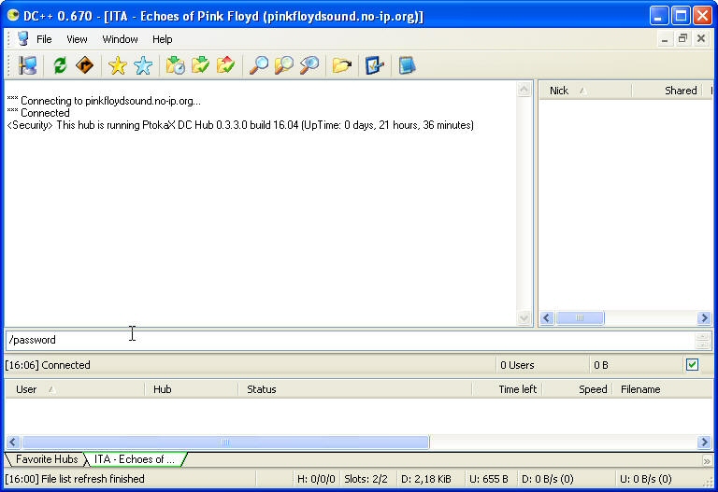Open the Search window magnifier icon
Screen dimensions: 718x492
click(256, 65)
